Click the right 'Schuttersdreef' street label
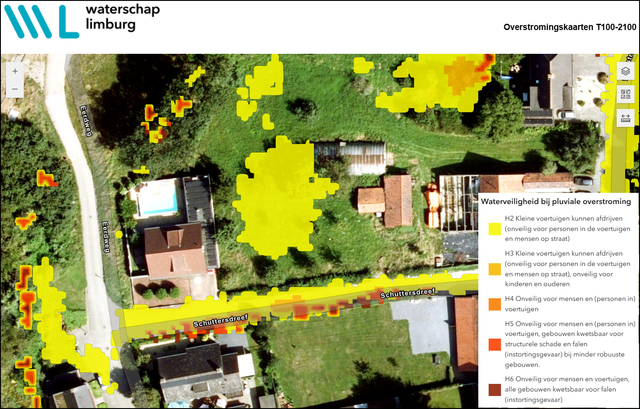Screen dimensions: 640x409 click(x=408, y=293)
